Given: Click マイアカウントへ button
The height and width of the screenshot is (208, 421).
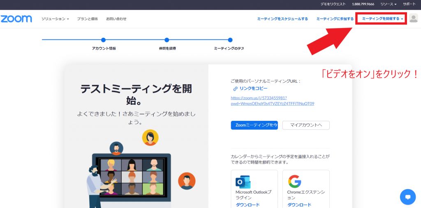Looking at the screenshot, I should pos(306,125).
